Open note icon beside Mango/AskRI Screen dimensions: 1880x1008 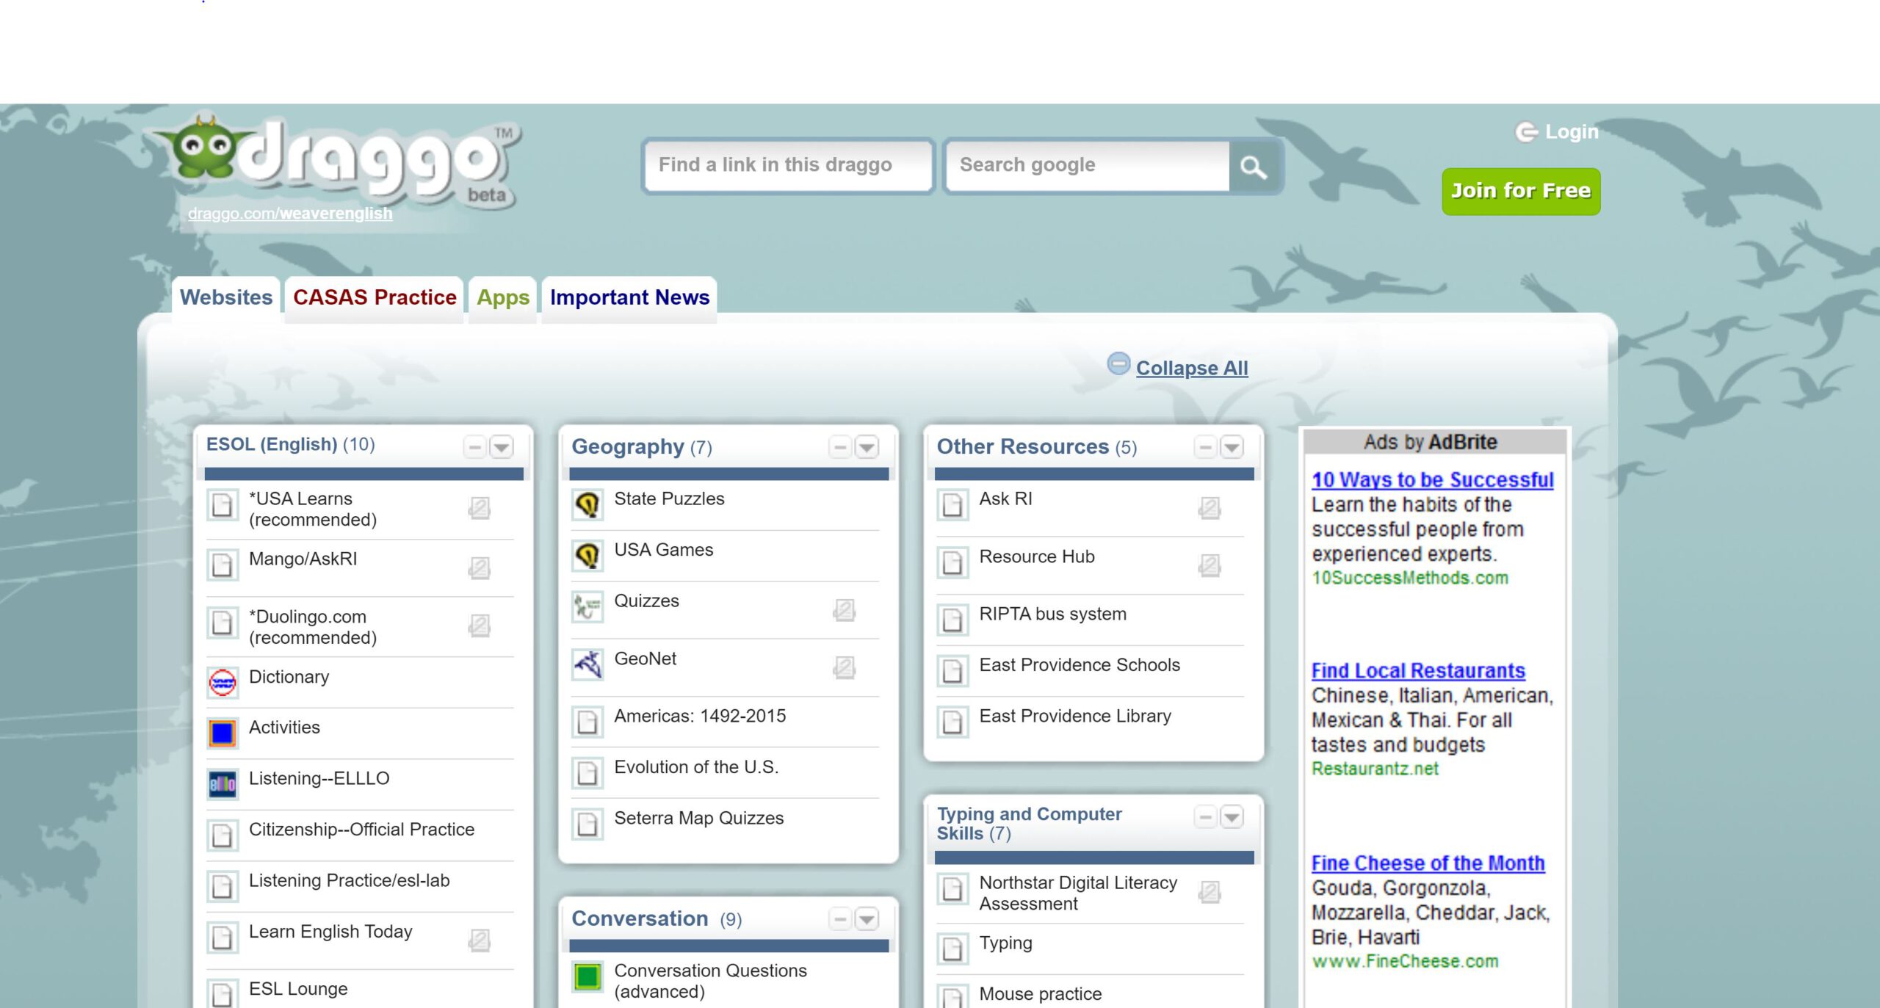pos(479,568)
